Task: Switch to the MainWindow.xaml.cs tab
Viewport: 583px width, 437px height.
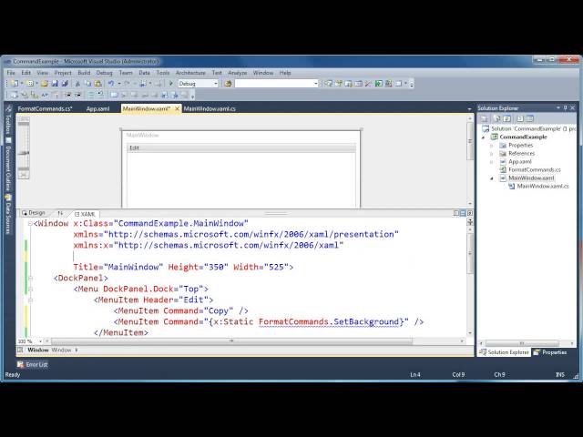Action: [x=210, y=109]
